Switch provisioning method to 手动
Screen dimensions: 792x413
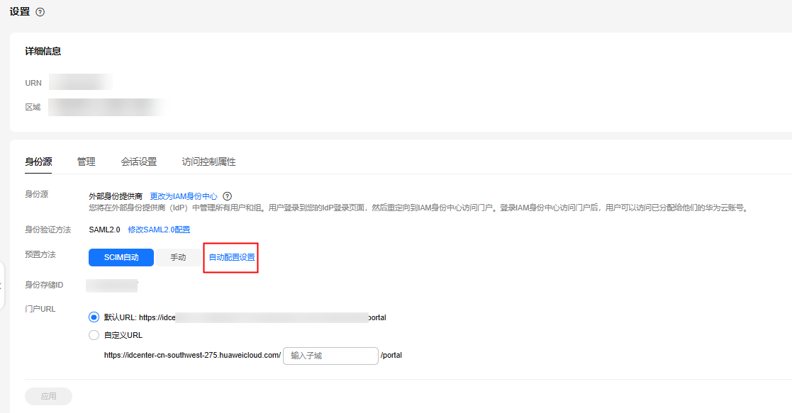[178, 257]
